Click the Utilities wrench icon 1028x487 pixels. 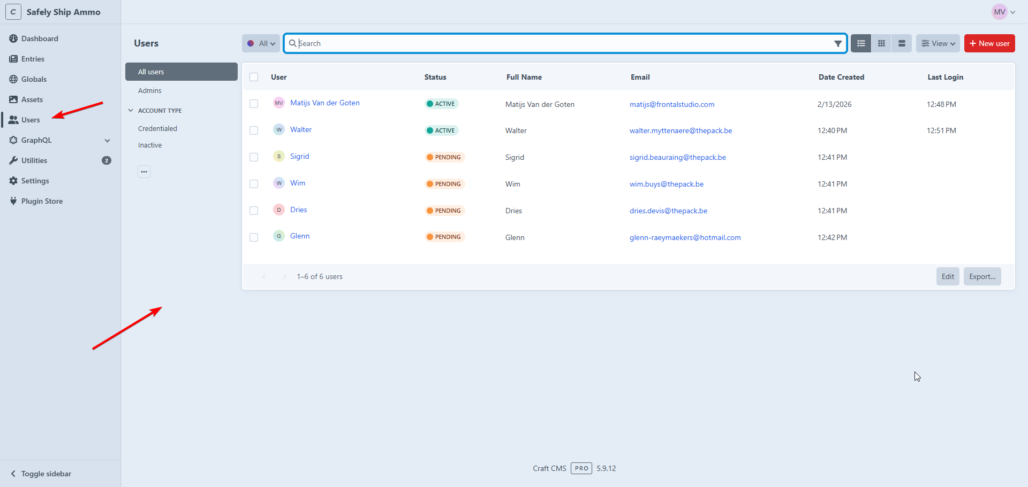pos(13,160)
